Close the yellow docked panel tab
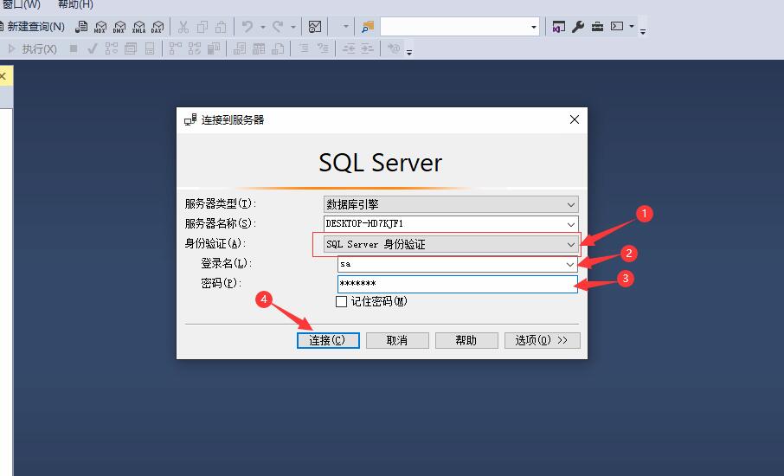784x476 pixels. [x=3, y=76]
